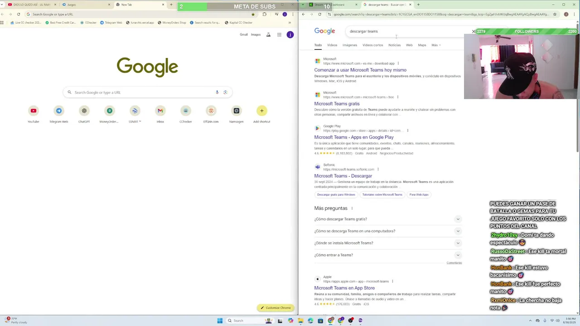Open the Gmail link on New Tab page
This screenshot has width=580, height=326.
244,34
